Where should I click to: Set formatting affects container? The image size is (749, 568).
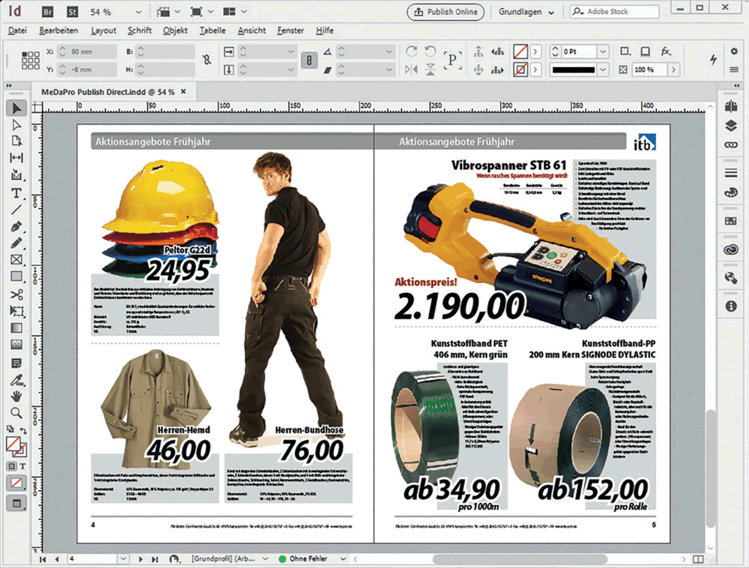tap(12, 466)
